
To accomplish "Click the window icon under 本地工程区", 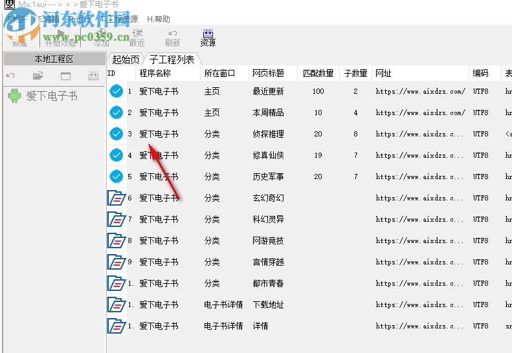I will click(65, 76).
